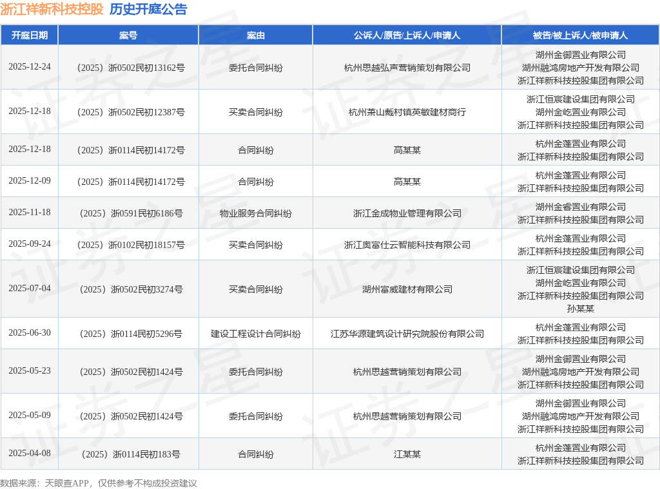The width and height of the screenshot is (660, 489).
Task: Select the 开庭日期 column header
Action: tap(30, 35)
